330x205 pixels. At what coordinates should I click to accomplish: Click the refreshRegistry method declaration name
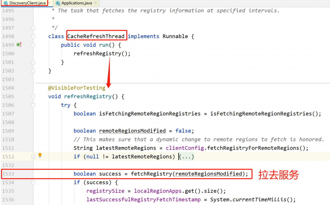click(88, 96)
